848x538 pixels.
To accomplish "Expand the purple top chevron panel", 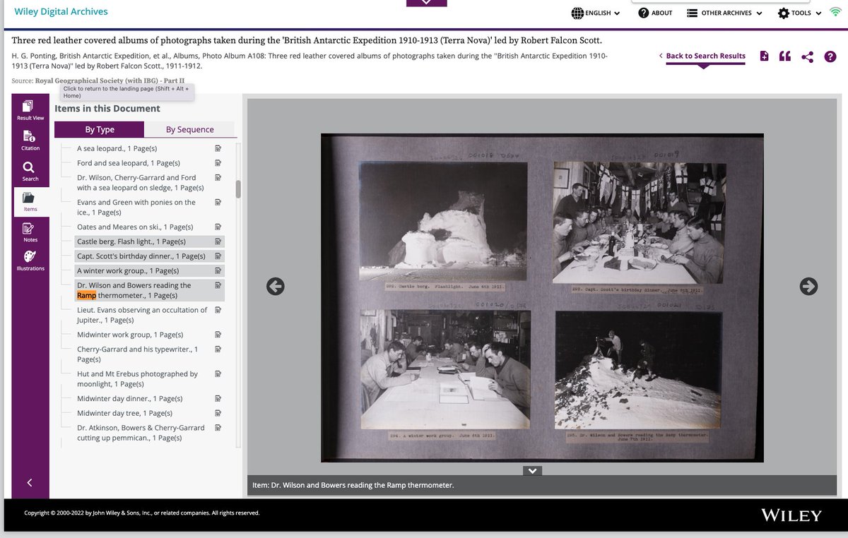I will [426, 3].
